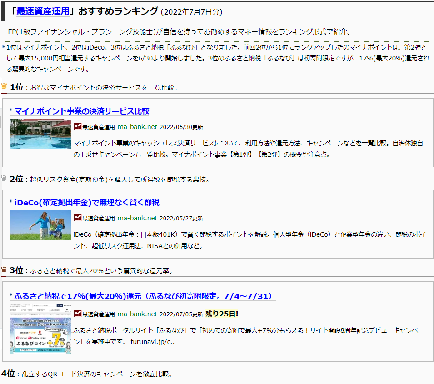Click the 2022/05/27更新 date text
This screenshot has height=384, width=434.
[181, 219]
